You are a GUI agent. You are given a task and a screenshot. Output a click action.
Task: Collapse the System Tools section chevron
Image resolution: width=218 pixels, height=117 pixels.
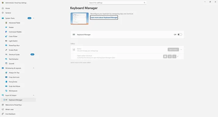34,18
